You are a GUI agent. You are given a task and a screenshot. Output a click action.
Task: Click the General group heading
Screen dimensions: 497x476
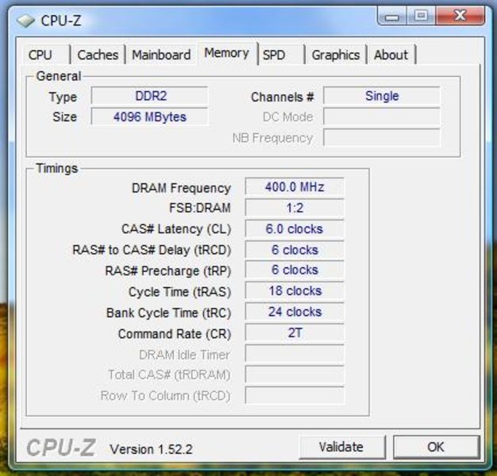coord(59,76)
